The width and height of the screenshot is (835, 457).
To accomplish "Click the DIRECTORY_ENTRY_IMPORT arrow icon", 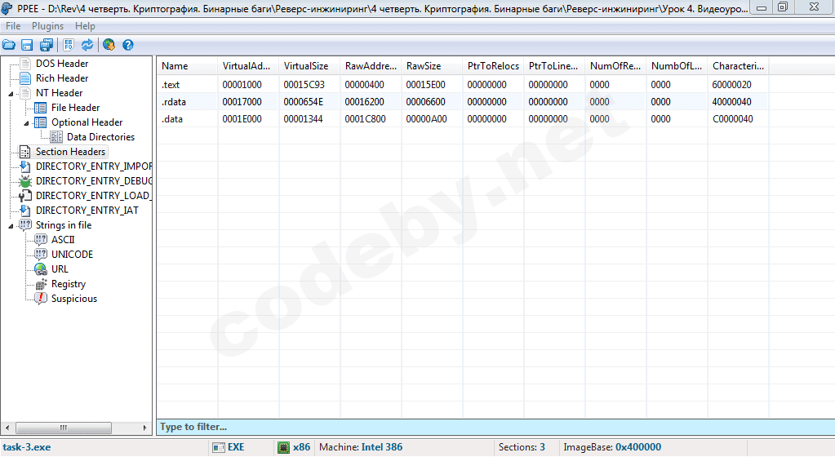I will (x=25, y=166).
